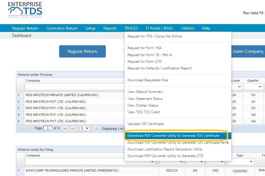Go to previous page with pagination arrow

pyautogui.click(x=29, y=128)
